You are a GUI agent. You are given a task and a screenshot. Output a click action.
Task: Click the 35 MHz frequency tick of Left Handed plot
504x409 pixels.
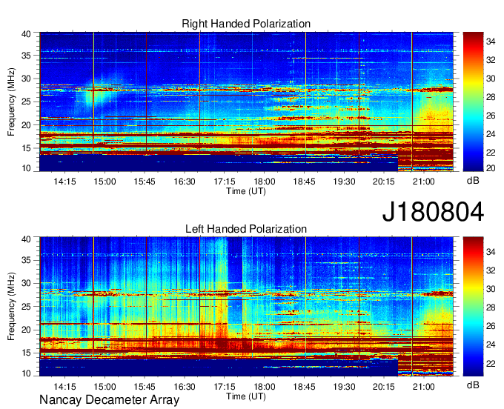point(26,261)
